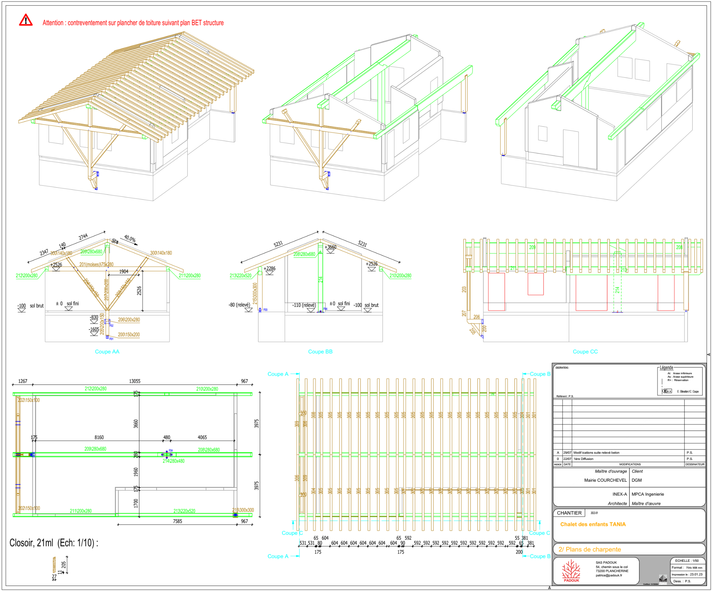
Task: Select the '206\200x280' member label in Coupe AA
Action: pyautogui.click(x=129, y=320)
